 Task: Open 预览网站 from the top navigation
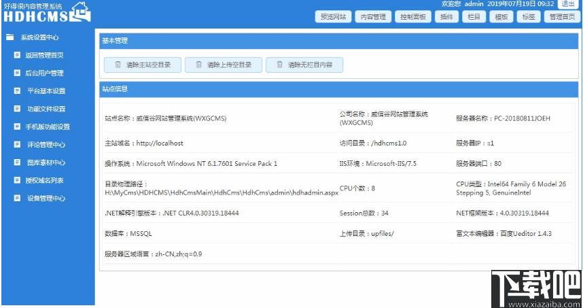pos(333,17)
